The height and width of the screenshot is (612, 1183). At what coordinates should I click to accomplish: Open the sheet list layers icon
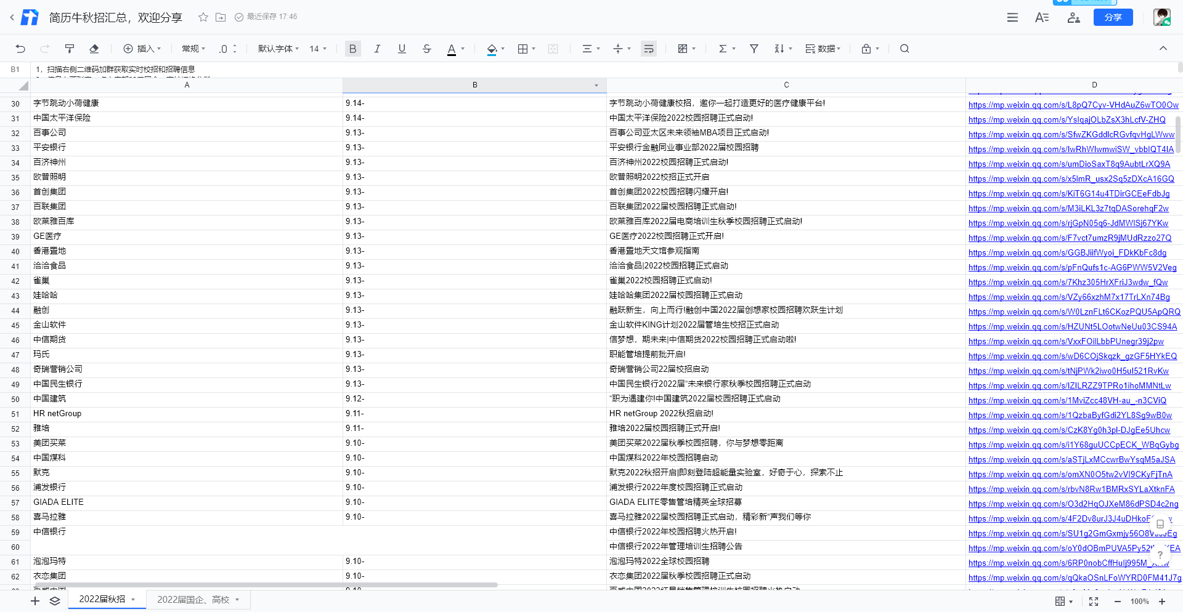pyautogui.click(x=55, y=601)
